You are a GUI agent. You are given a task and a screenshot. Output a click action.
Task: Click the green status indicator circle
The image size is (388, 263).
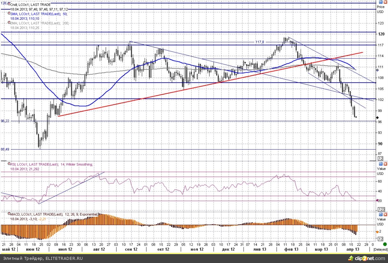pyautogui.click(x=385, y=245)
